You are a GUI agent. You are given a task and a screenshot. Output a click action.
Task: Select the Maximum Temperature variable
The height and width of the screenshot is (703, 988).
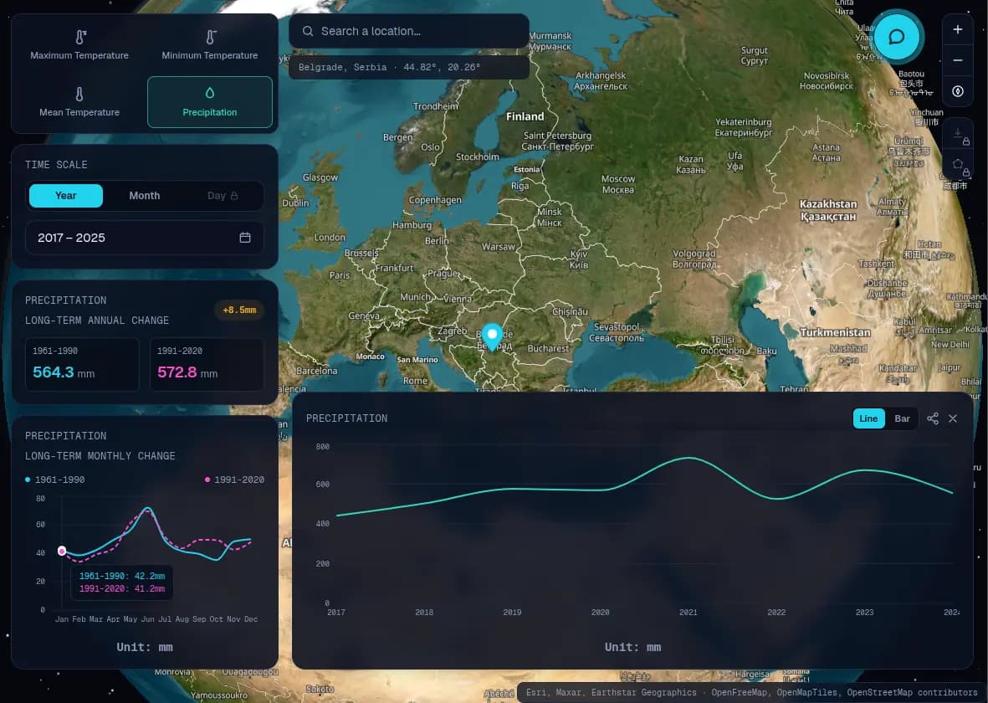79,45
